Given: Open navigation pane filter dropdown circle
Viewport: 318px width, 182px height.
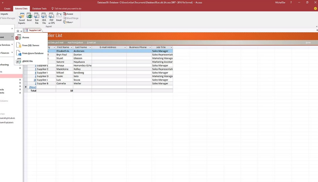Looking at the screenshot, I should tap(18, 31).
